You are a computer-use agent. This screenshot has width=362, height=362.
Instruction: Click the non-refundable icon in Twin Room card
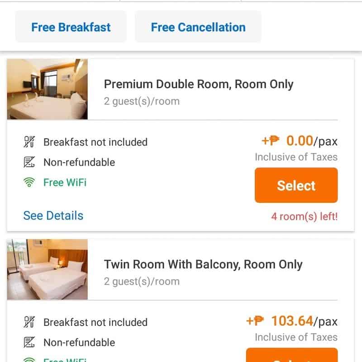(x=29, y=343)
